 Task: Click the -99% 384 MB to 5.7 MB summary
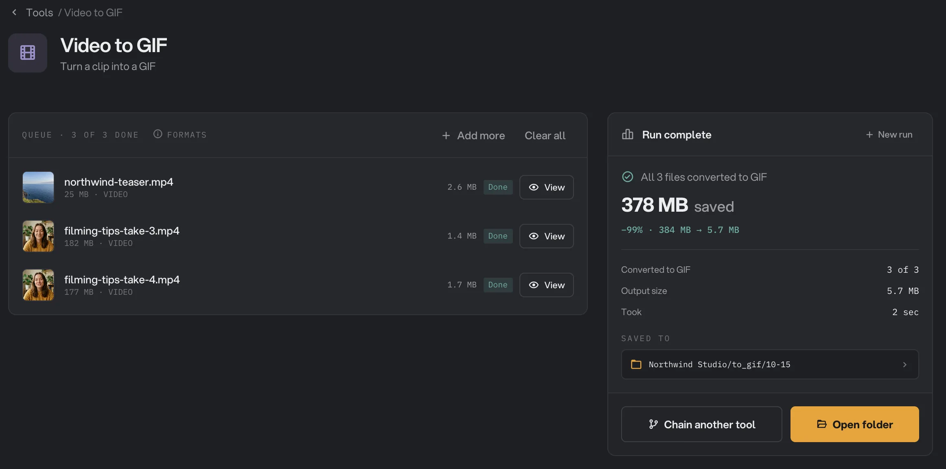[680, 230]
